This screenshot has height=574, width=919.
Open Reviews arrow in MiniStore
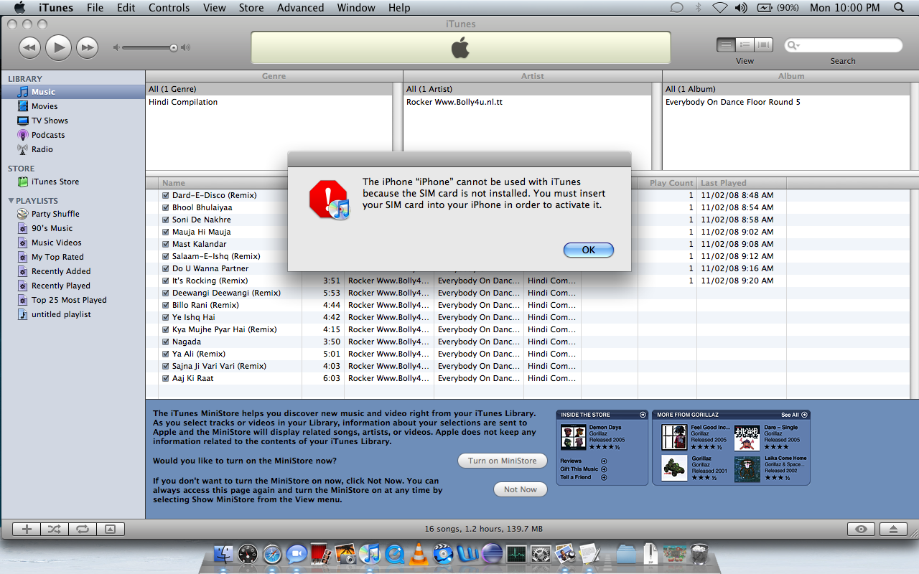(x=604, y=461)
